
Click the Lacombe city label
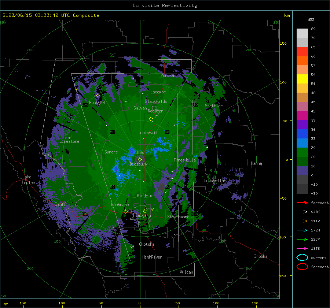click(x=158, y=92)
